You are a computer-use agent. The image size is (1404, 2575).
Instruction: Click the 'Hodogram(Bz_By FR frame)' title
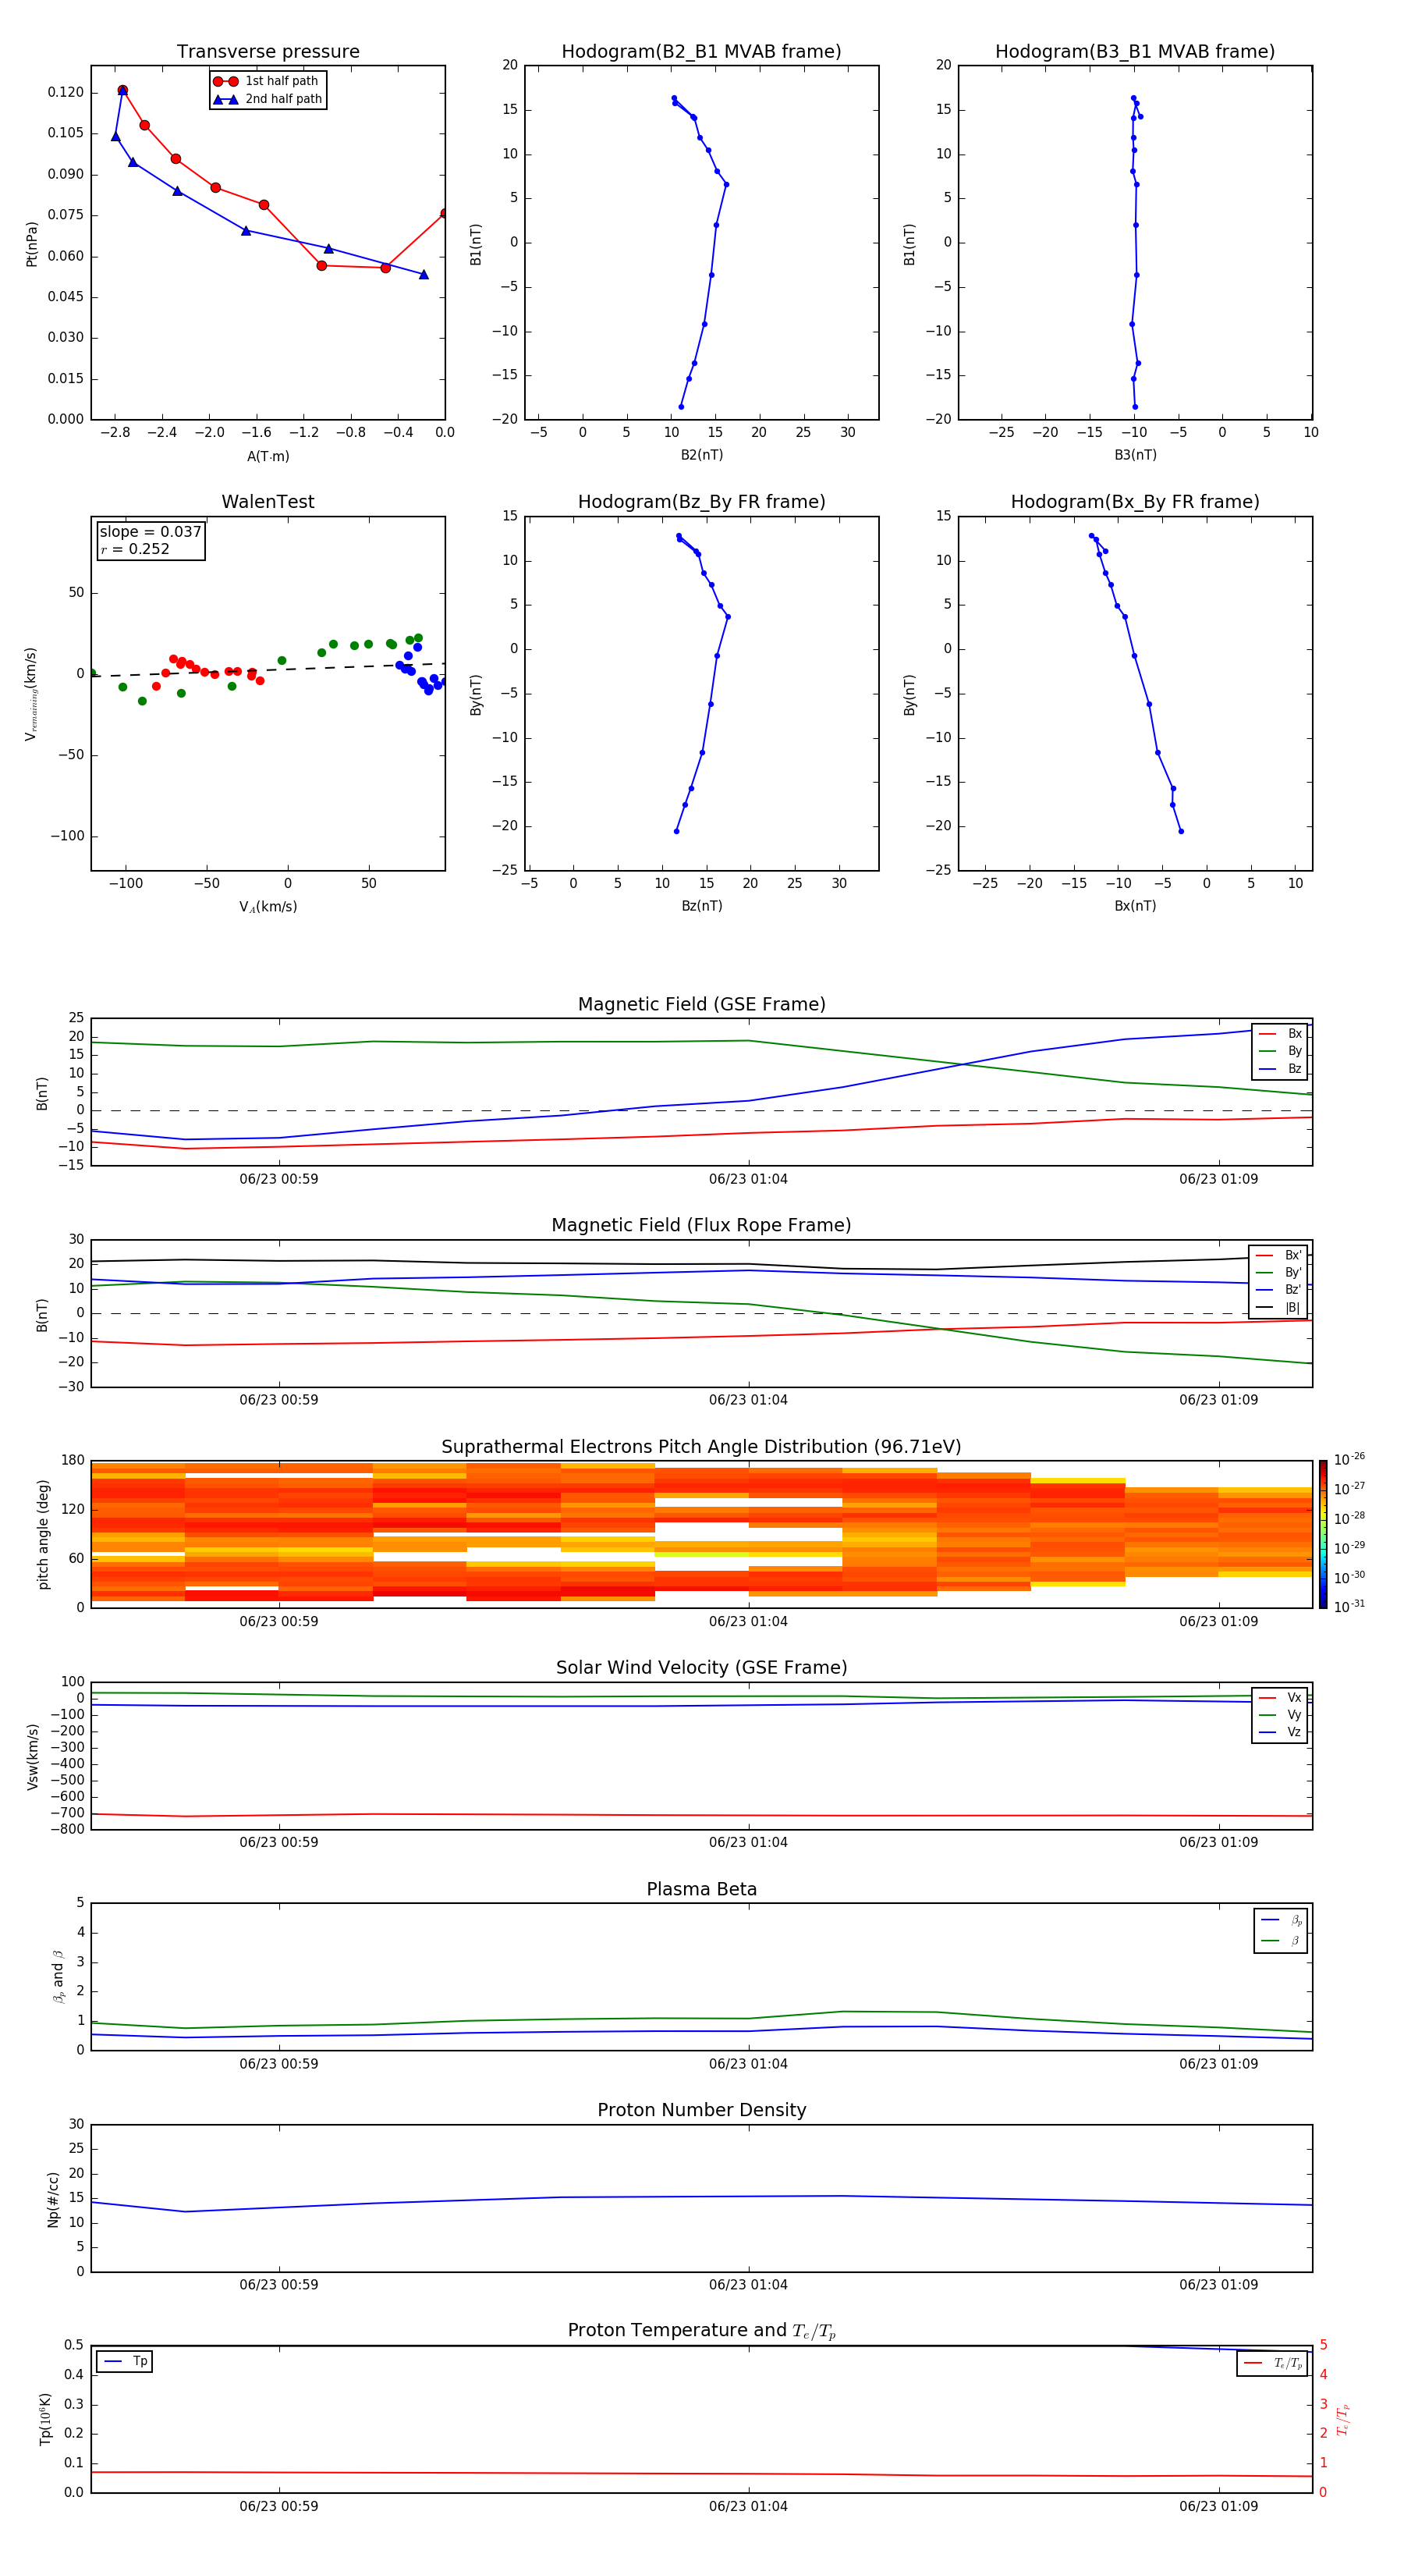(701, 502)
